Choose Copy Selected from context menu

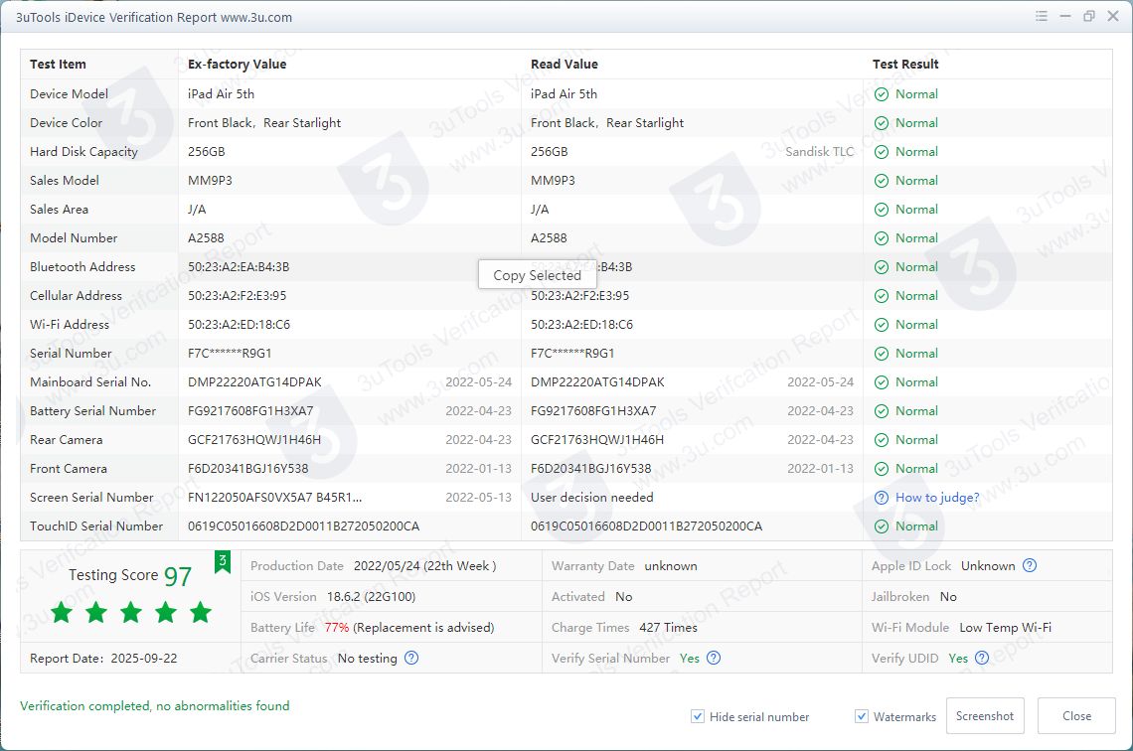click(537, 275)
